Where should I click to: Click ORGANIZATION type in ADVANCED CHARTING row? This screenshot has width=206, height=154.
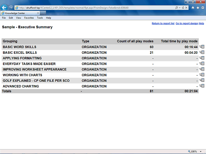click(x=94, y=86)
